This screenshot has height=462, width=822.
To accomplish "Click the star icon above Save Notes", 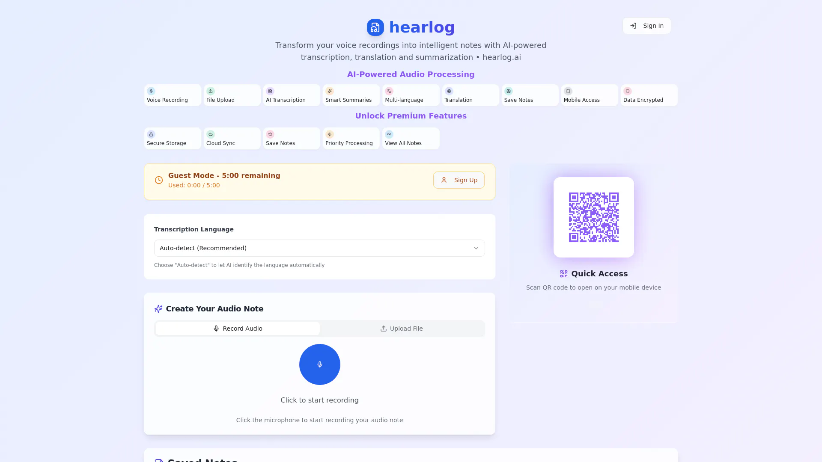I will (270, 134).
